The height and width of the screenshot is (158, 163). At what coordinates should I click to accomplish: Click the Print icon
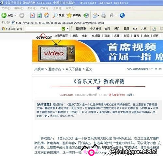[x=104, y=15]
